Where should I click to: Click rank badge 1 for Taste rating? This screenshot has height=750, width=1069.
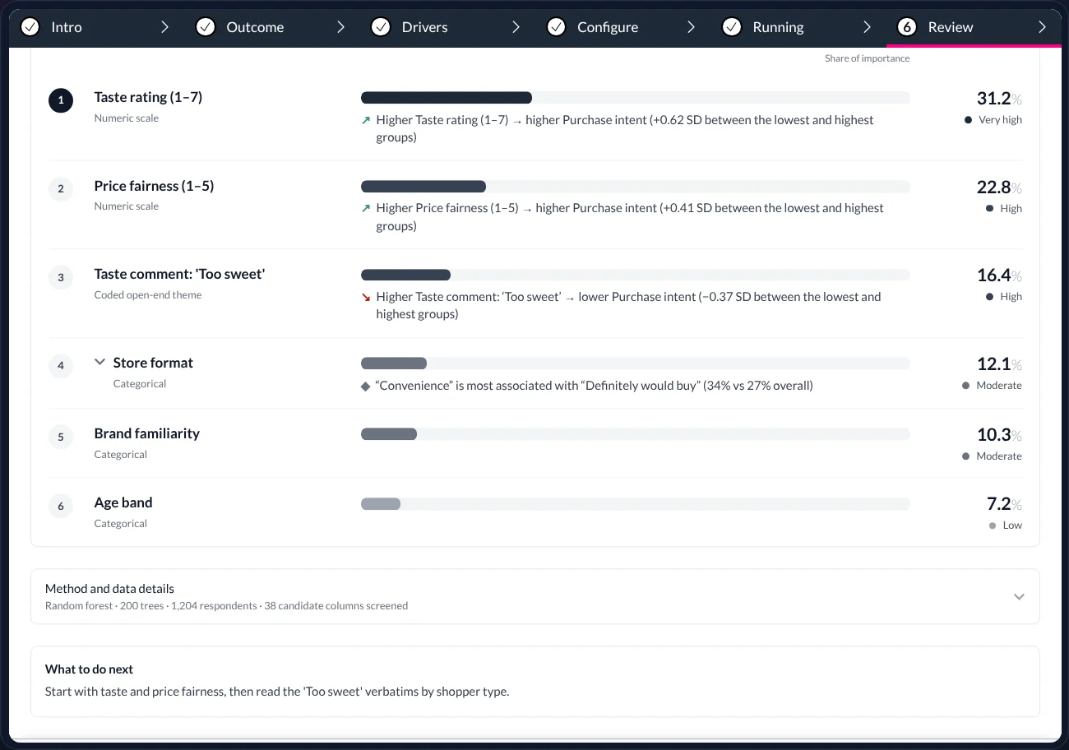61,100
